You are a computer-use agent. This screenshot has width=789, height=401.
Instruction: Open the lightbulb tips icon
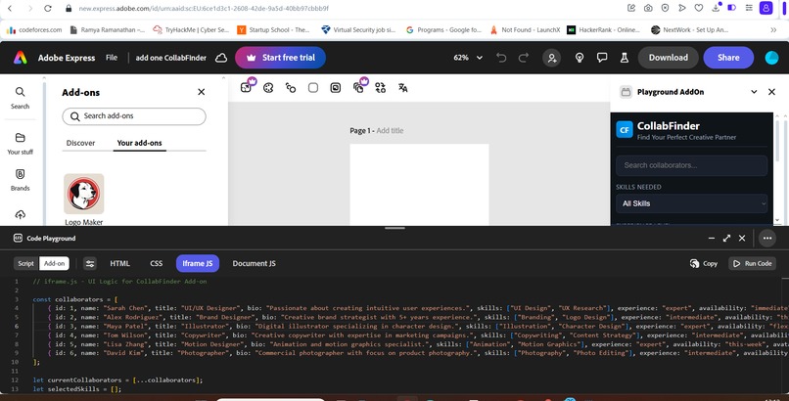(x=580, y=58)
